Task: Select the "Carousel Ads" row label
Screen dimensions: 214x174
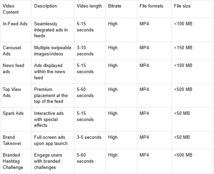Action: [x=12, y=51]
